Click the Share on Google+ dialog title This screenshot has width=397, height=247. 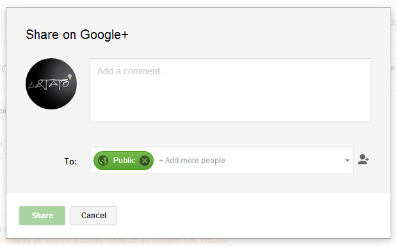[x=77, y=35]
